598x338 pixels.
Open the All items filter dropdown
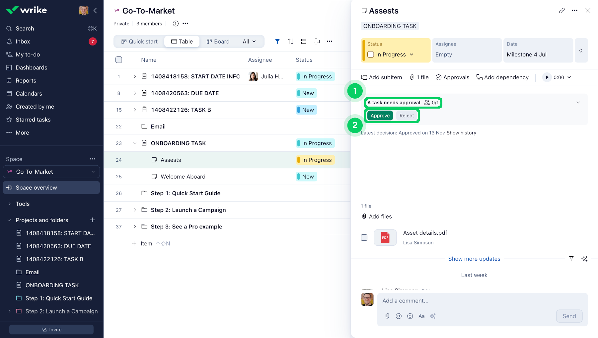coord(249,41)
